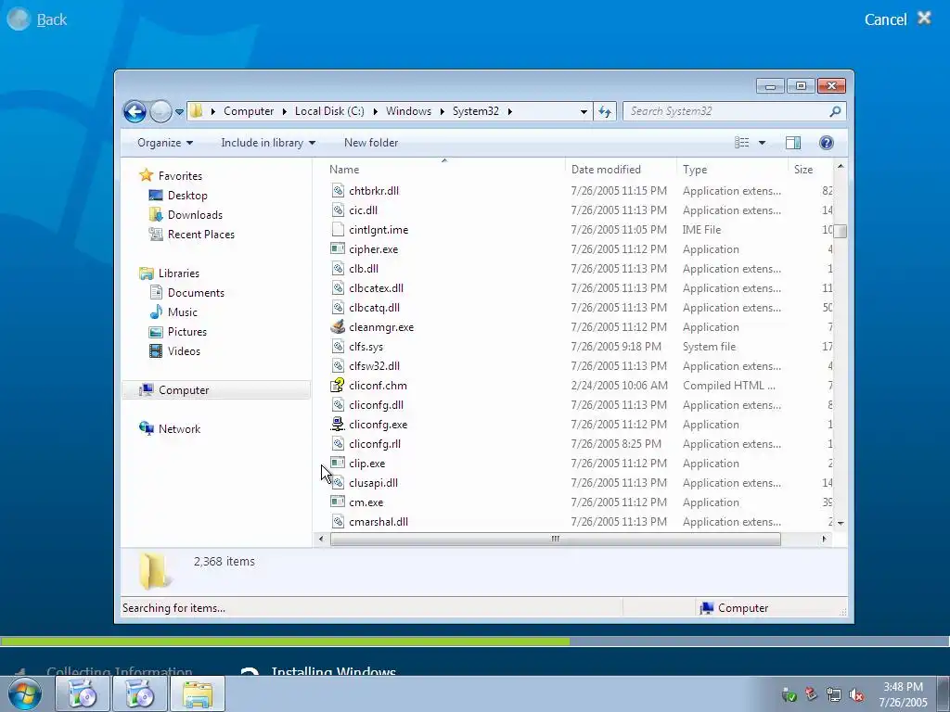Open Downloads in the navigation pane
950x712 pixels.
pyautogui.click(x=195, y=215)
